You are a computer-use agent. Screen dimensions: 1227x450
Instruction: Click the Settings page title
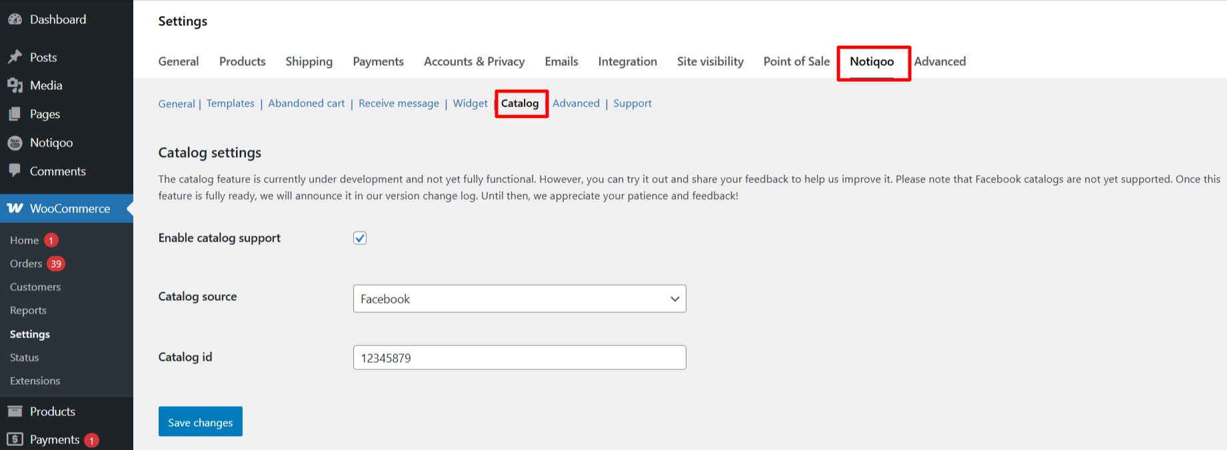(x=183, y=21)
